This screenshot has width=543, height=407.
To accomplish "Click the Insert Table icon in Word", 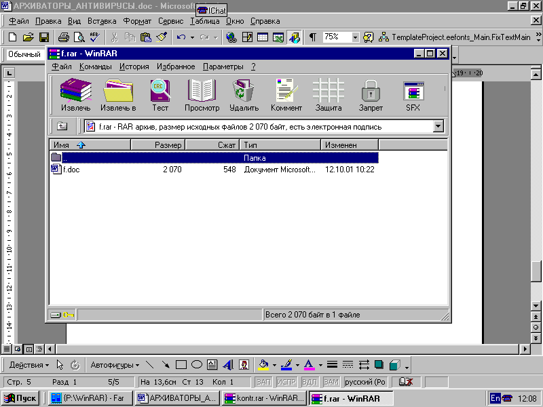I will 263,37.
